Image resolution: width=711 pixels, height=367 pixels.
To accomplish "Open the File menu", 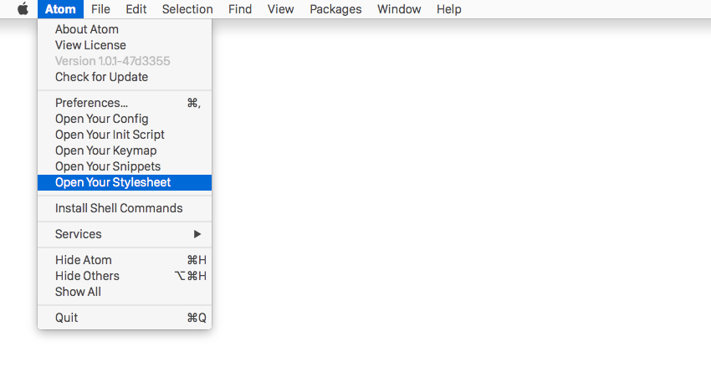I will click(100, 9).
